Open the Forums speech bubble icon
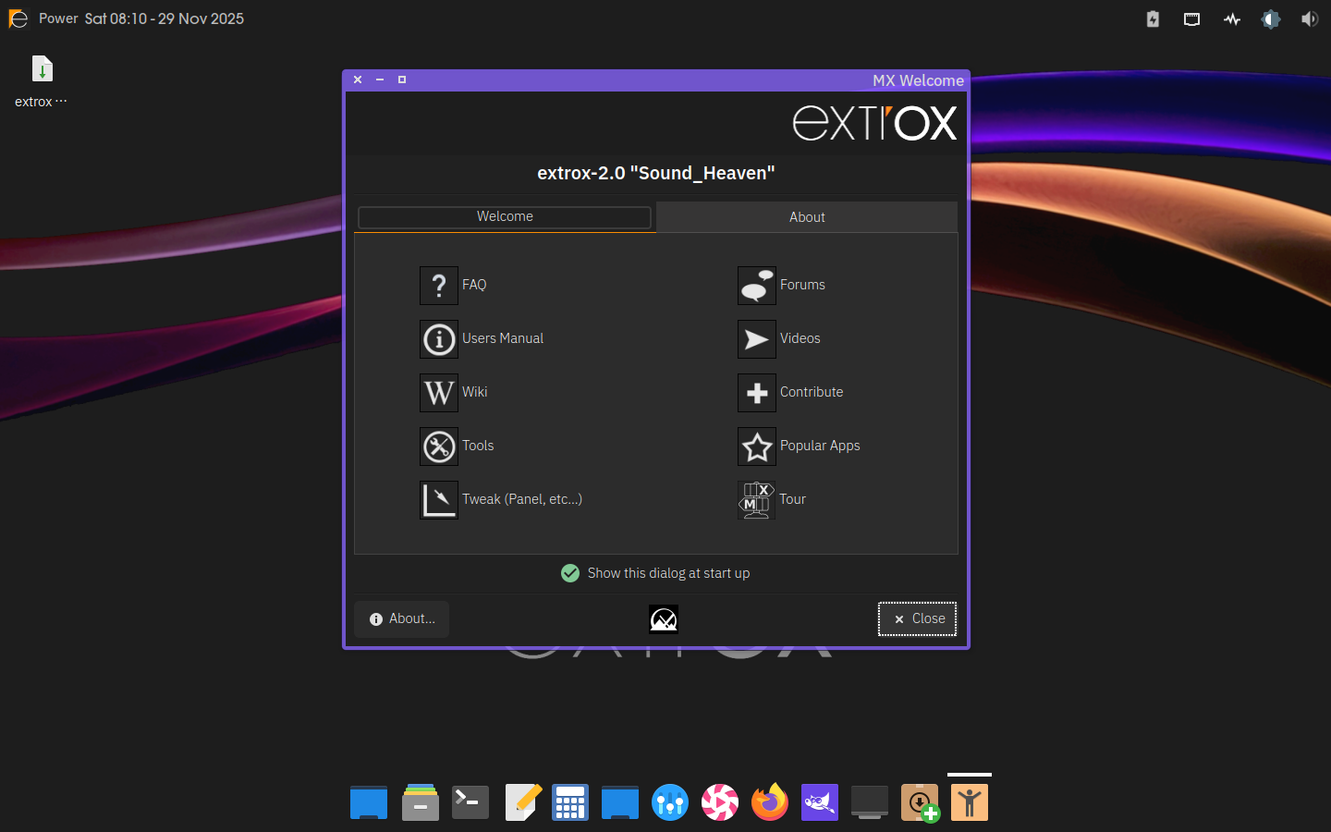Screen dimensions: 1331x832 757,286
